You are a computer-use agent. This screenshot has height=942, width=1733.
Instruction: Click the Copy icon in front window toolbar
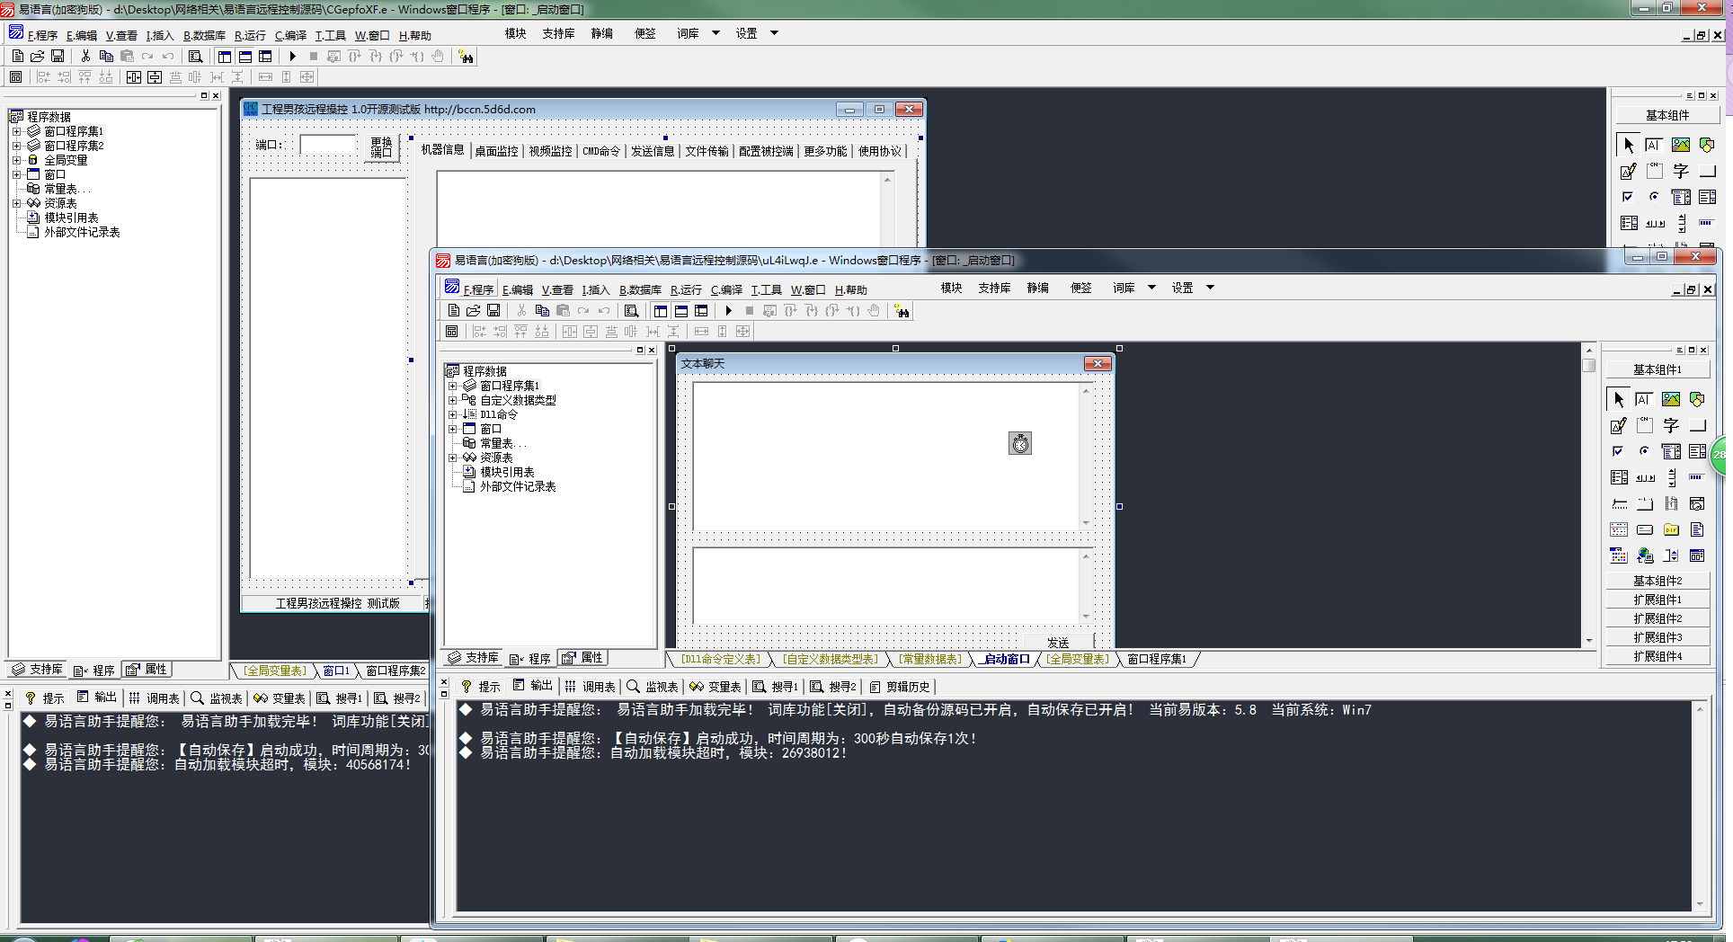tap(542, 311)
